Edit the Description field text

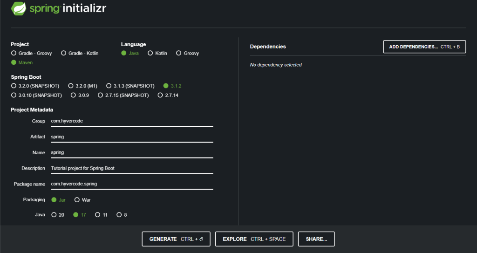pyautogui.click(x=132, y=168)
